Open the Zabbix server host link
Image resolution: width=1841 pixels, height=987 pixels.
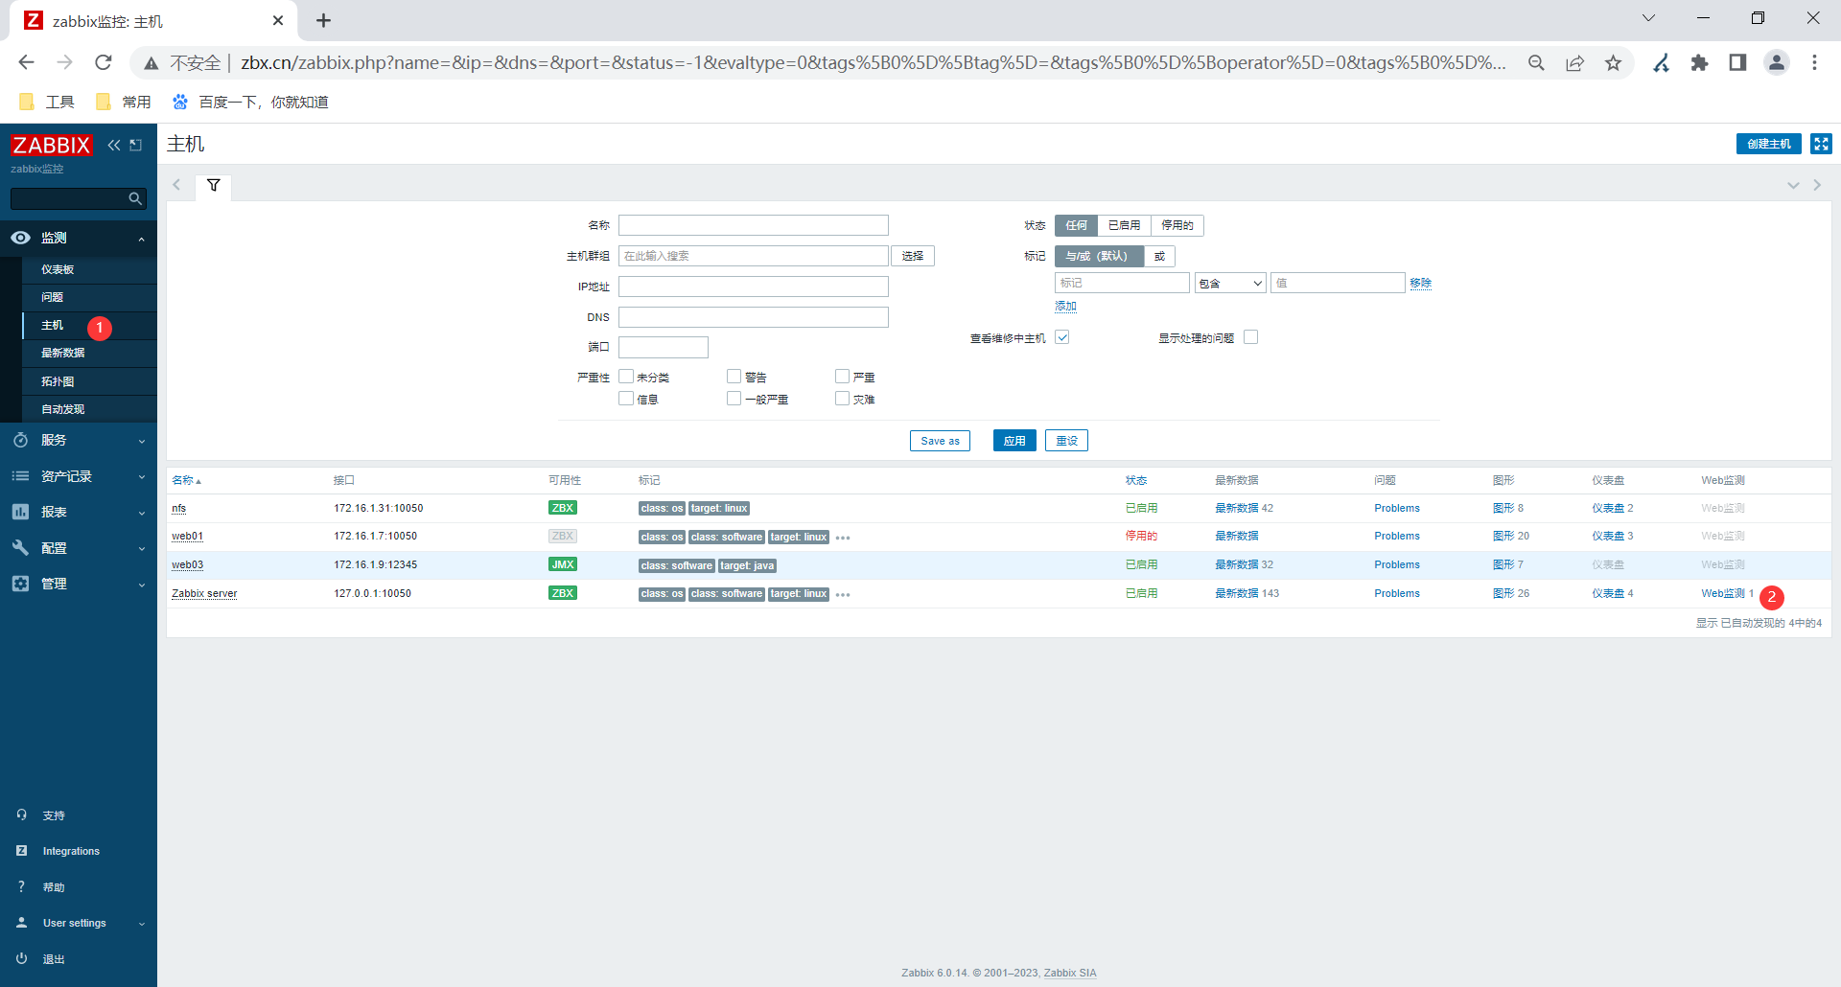pyautogui.click(x=204, y=593)
